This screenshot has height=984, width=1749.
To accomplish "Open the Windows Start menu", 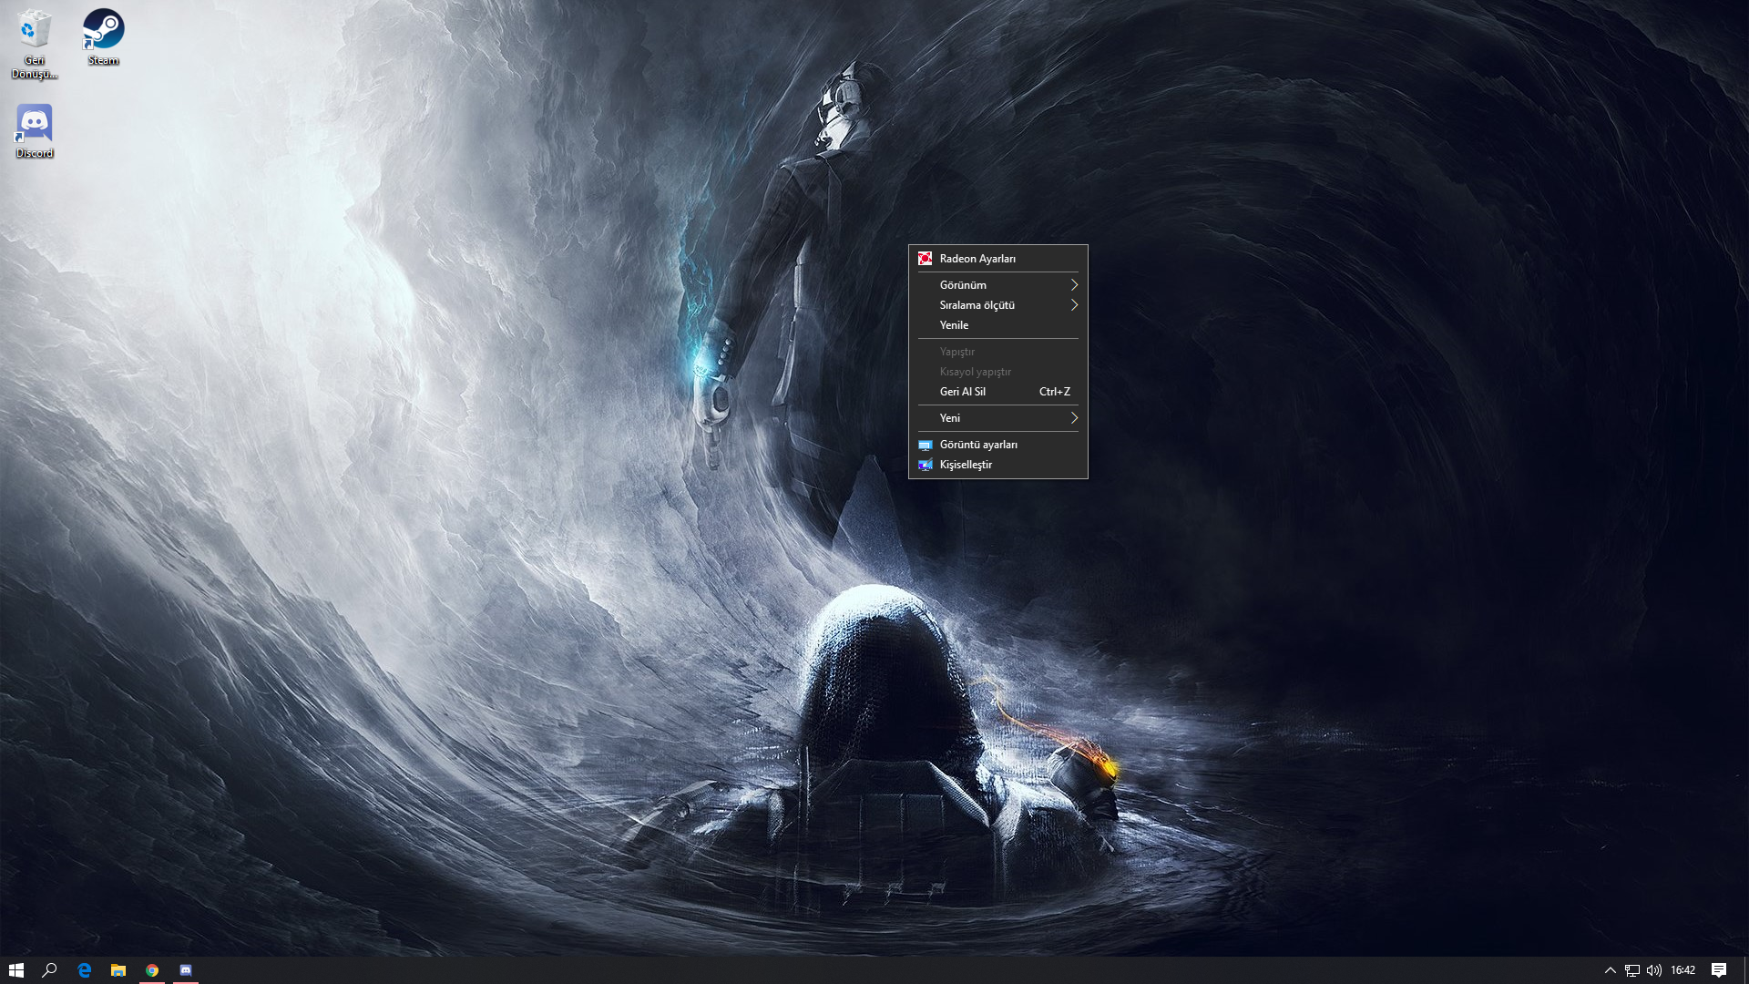I will tap(16, 970).
